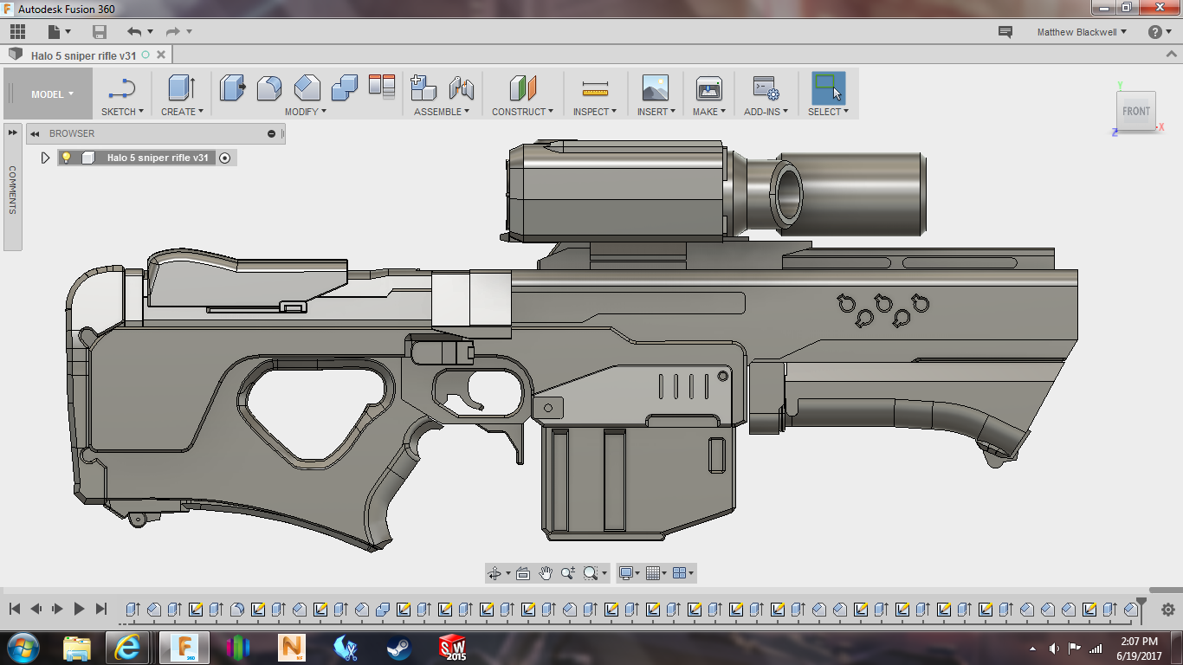Viewport: 1183px width, 665px height.
Task: Start a new sketch with the Sketch icon
Action: click(x=122, y=87)
